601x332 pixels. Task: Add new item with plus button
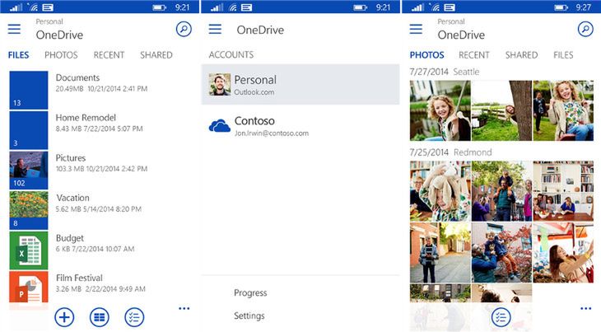64,317
